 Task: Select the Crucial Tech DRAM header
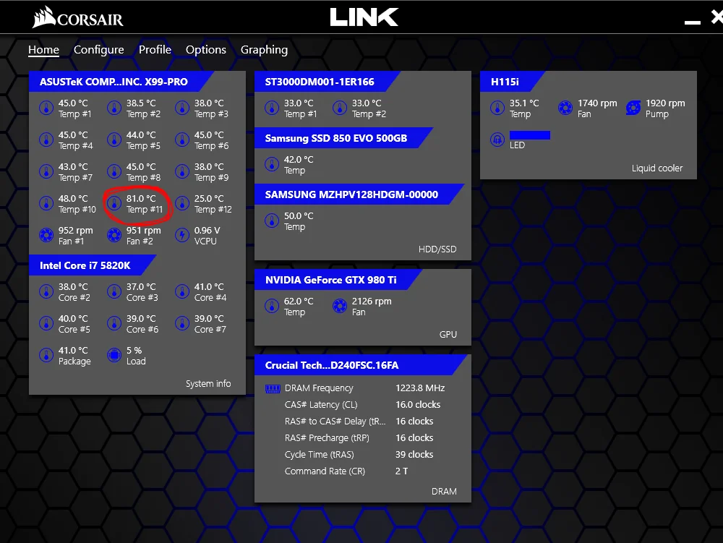pyautogui.click(x=361, y=365)
